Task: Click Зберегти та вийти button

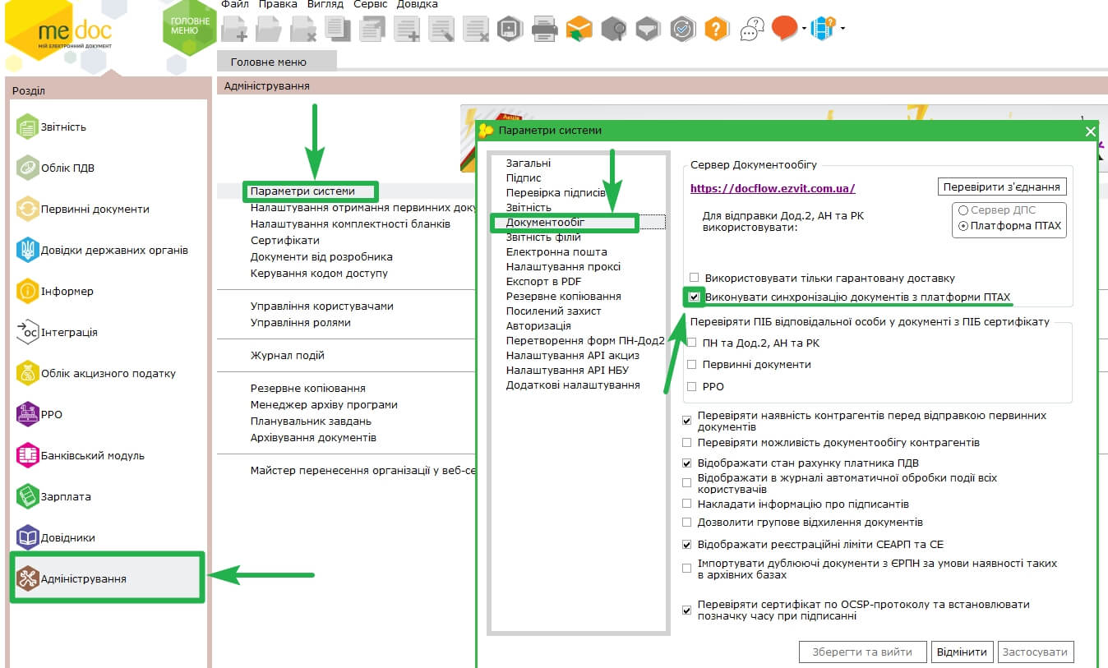Action: pos(862,652)
